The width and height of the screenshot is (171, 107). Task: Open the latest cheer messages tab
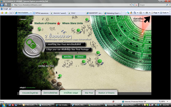[50, 93]
